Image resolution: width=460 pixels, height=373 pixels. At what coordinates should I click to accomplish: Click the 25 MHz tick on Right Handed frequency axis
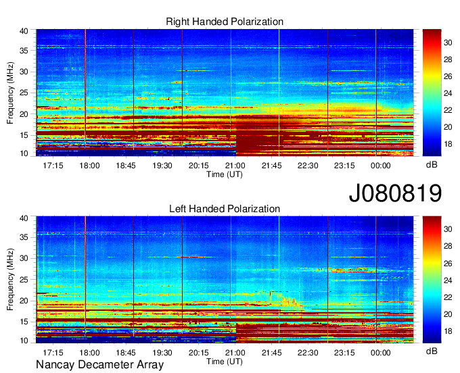pos(24,93)
